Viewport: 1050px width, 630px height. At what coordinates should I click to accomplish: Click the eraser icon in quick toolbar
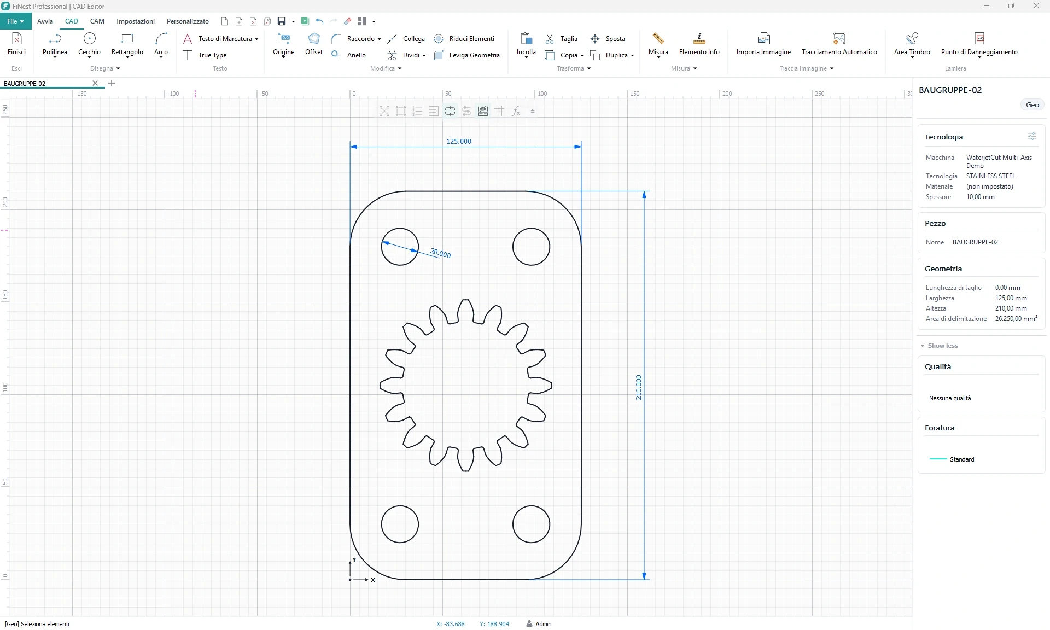[x=348, y=21]
